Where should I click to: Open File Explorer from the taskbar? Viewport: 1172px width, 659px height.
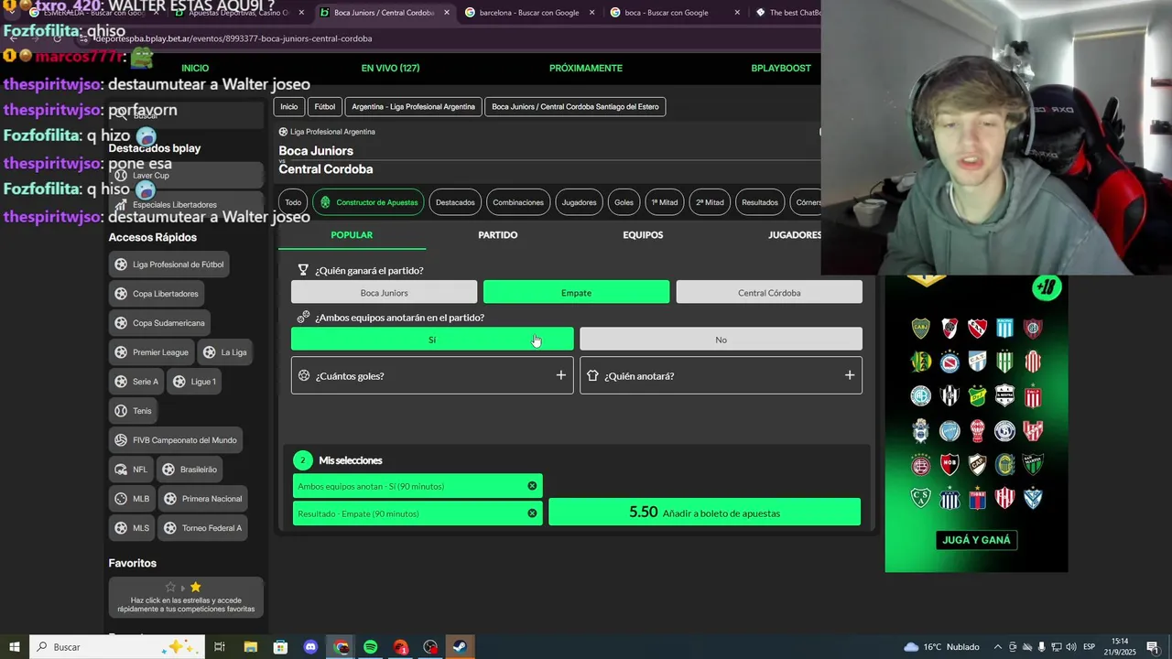click(250, 647)
